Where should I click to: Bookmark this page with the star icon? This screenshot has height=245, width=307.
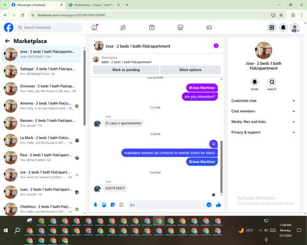pyautogui.click(x=281, y=15)
